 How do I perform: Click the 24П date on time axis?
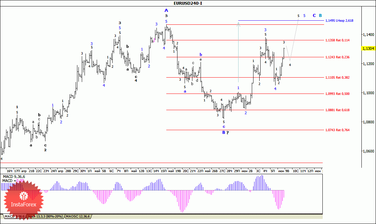54,171
